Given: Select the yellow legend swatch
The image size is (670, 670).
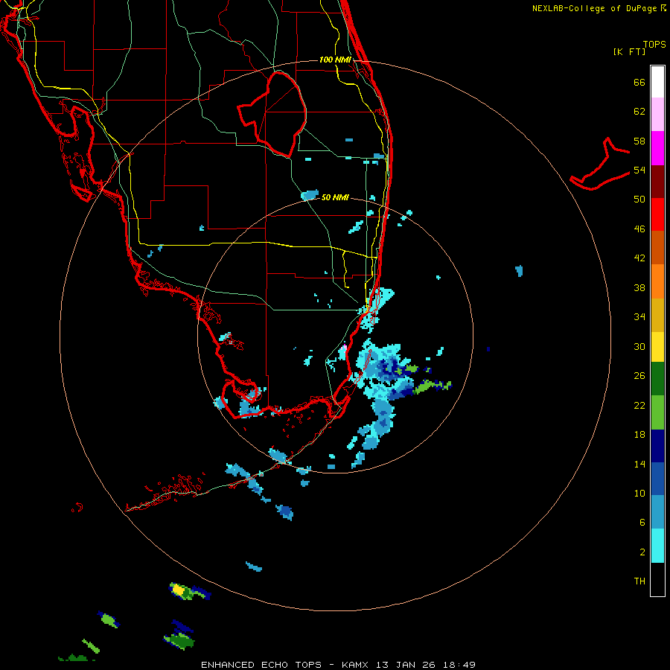Looking at the screenshot, I should 657,347.
